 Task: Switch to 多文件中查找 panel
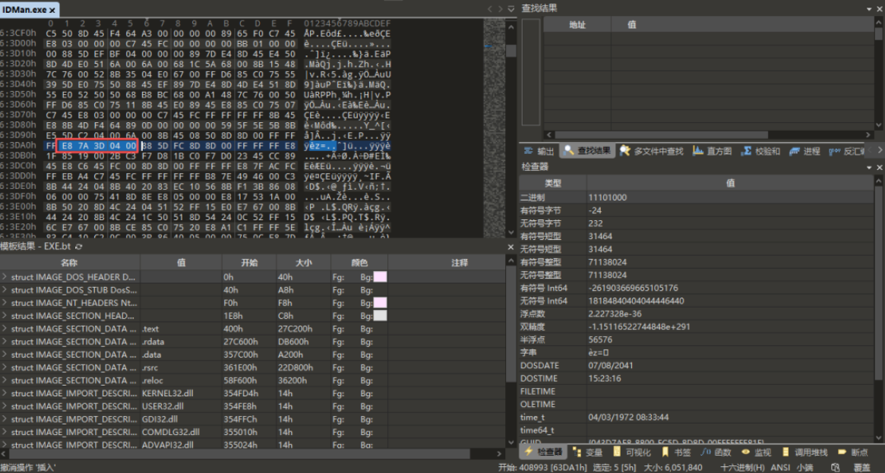pyautogui.click(x=651, y=151)
